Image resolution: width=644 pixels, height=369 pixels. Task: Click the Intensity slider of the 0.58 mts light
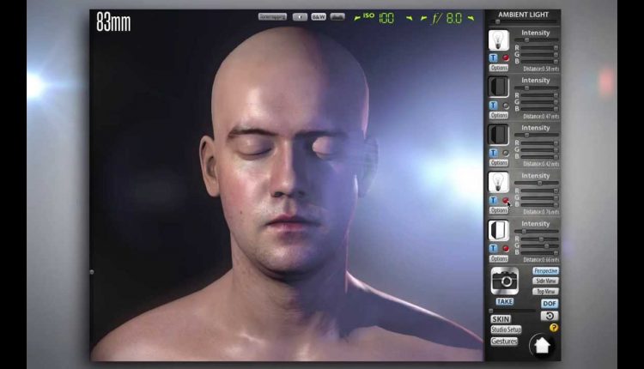coord(536,40)
